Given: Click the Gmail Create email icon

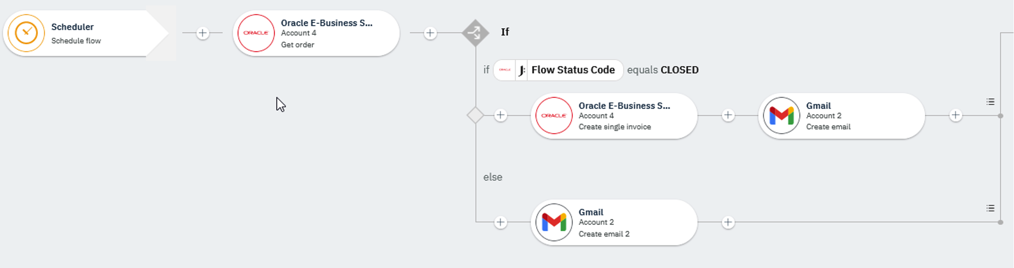Looking at the screenshot, I should pos(781,116).
